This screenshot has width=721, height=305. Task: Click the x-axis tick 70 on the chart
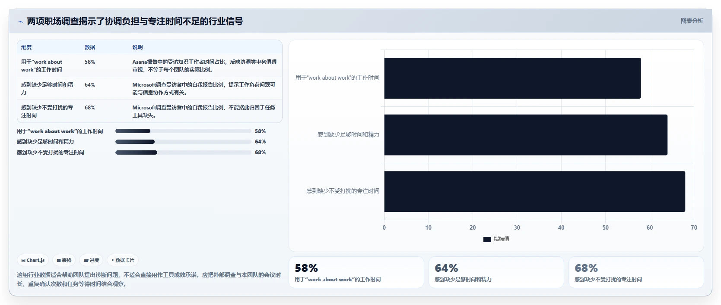coord(694,228)
